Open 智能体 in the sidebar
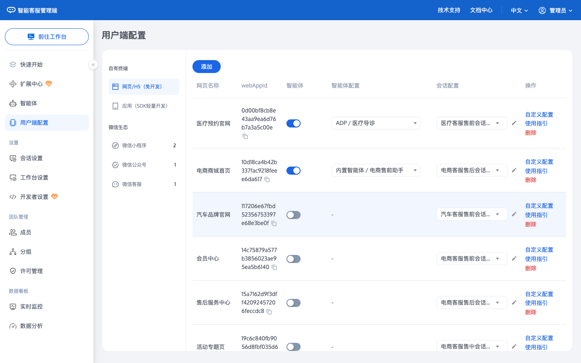The image size is (581, 363). [x=47, y=103]
